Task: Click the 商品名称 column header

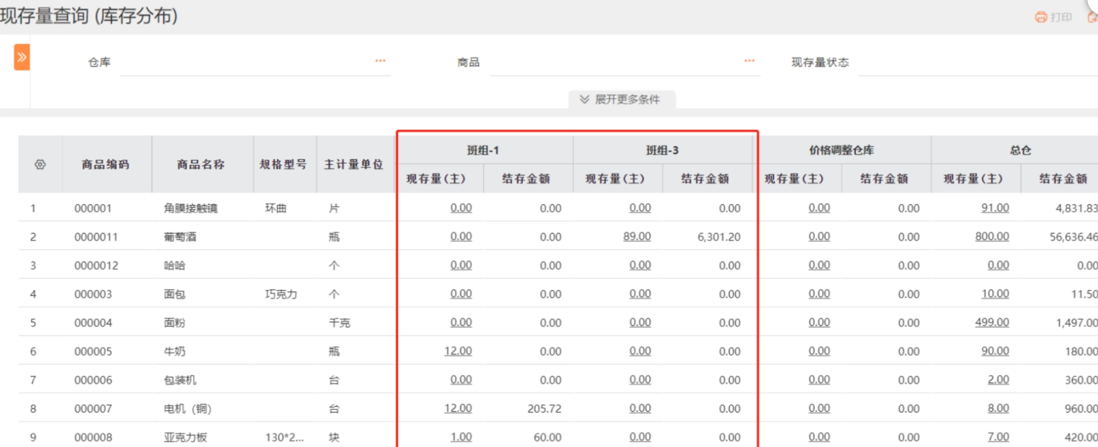Action: pyautogui.click(x=201, y=164)
